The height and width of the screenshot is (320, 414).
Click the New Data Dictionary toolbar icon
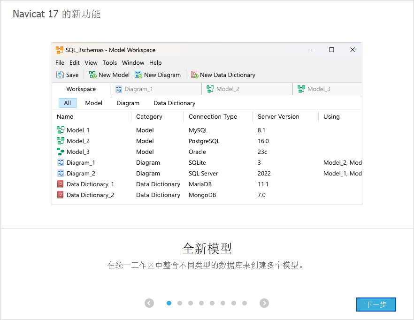195,75
